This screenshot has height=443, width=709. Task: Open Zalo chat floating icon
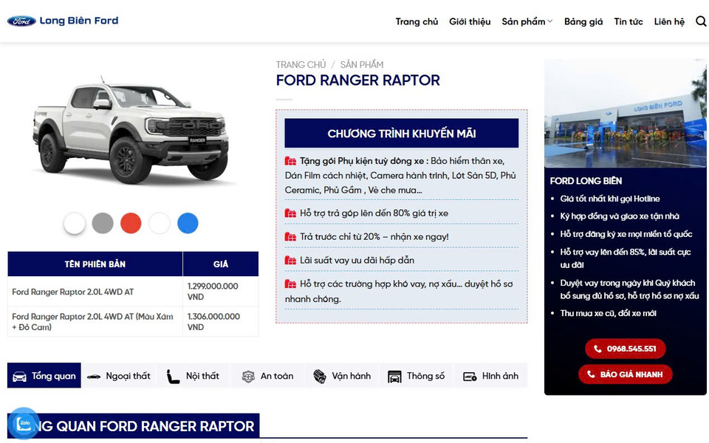tap(24, 424)
